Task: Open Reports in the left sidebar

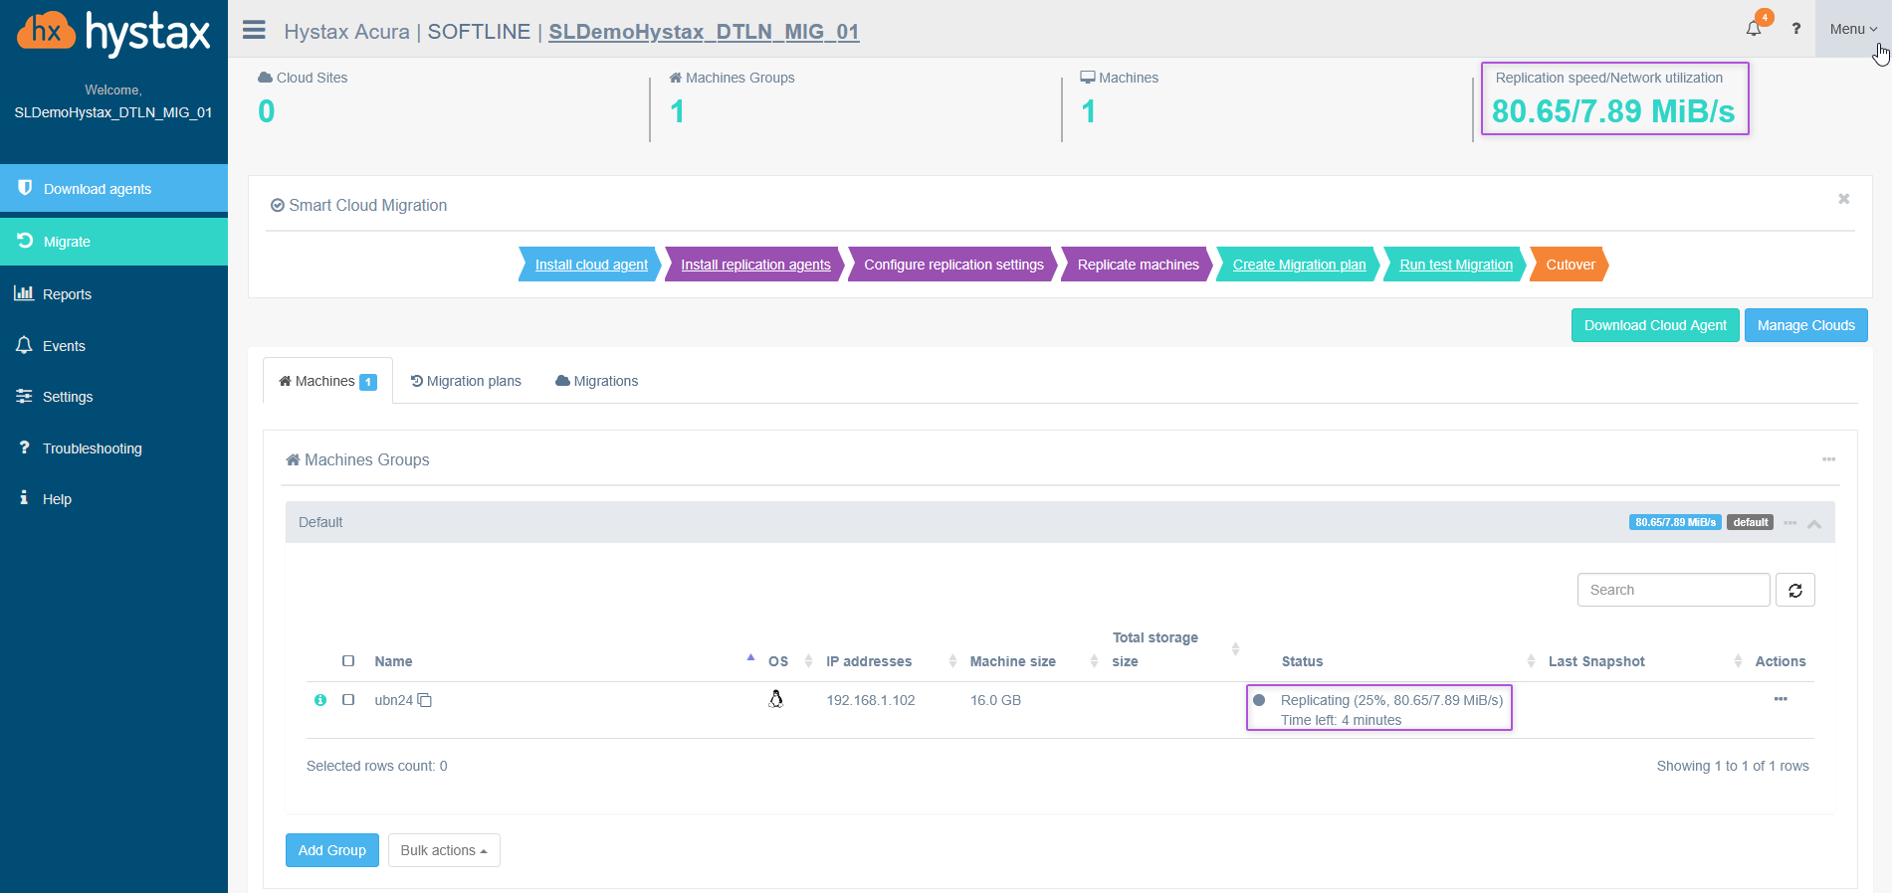Action: coord(67,294)
